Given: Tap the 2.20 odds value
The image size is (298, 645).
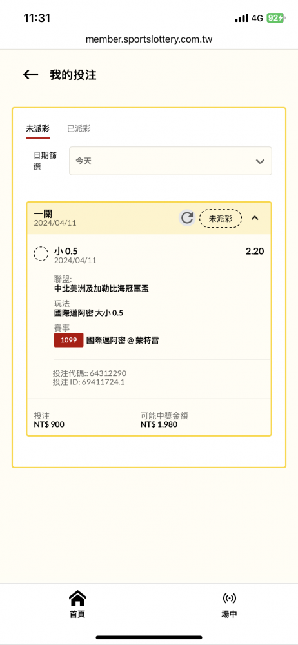Looking at the screenshot, I should pos(255,252).
